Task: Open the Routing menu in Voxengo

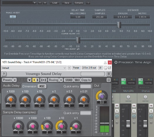Action: pyautogui.click(x=53, y=80)
